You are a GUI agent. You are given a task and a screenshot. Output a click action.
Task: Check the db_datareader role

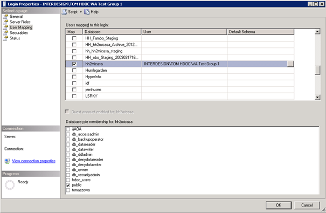pos(68,145)
